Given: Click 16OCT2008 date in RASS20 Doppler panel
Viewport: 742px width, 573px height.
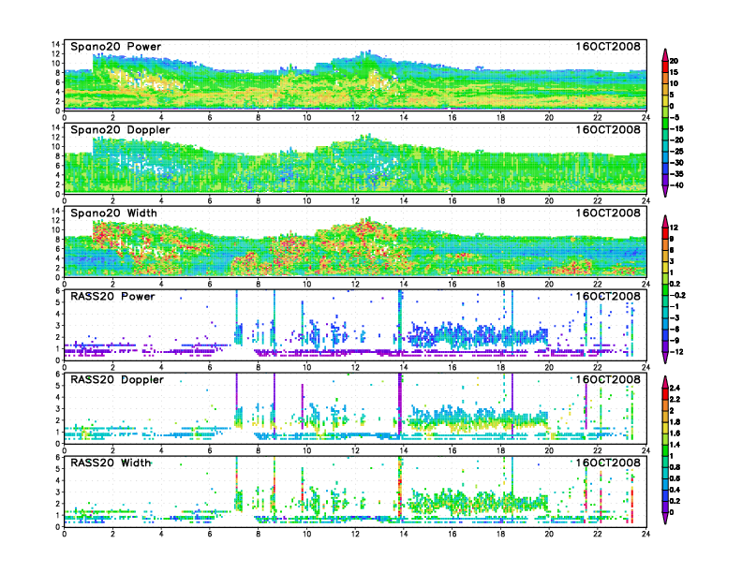Looking at the screenshot, I should coord(608,379).
